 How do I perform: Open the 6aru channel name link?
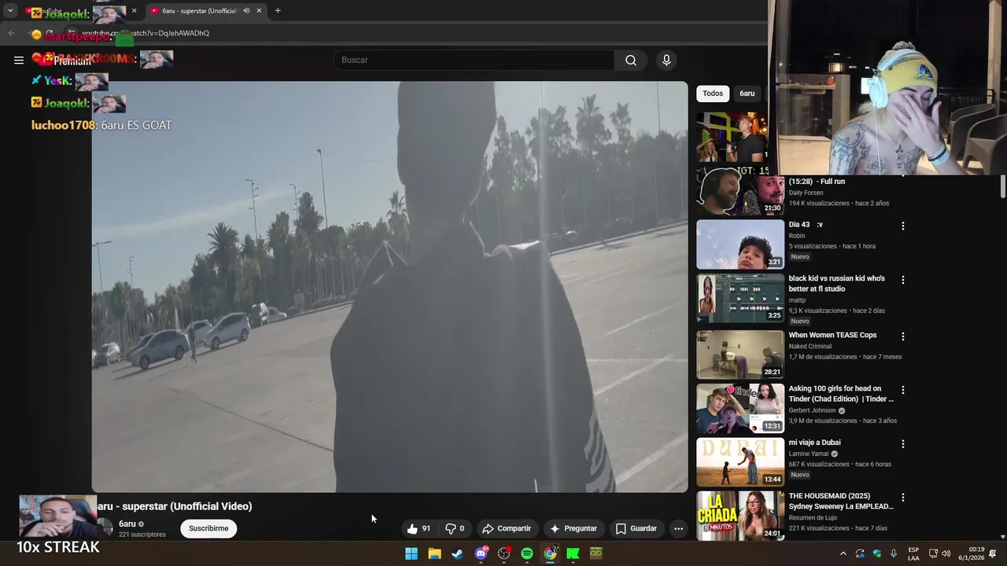127,524
